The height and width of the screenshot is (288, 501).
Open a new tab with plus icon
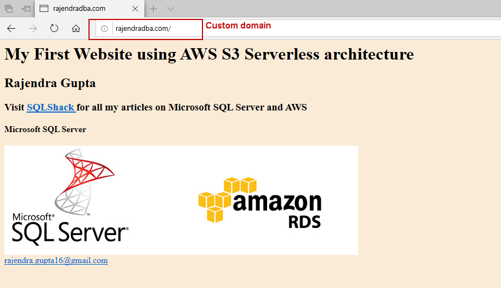click(154, 9)
